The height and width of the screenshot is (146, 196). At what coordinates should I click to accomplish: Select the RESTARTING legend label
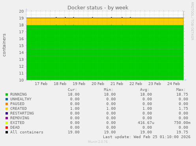point(22,113)
